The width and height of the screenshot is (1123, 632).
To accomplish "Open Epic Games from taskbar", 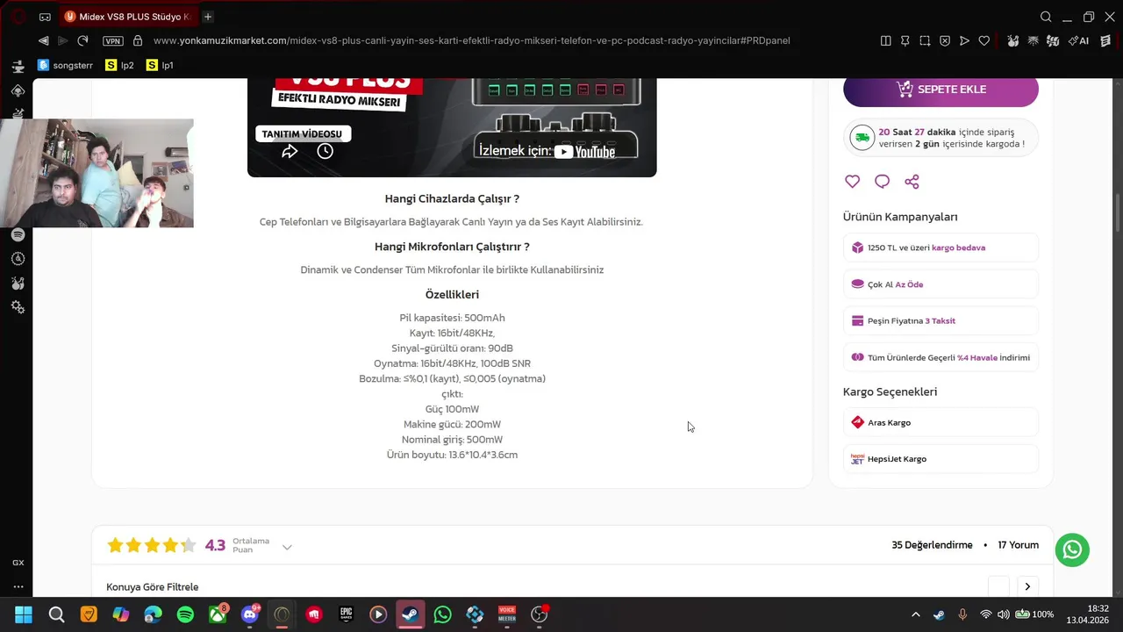I will coord(347,614).
